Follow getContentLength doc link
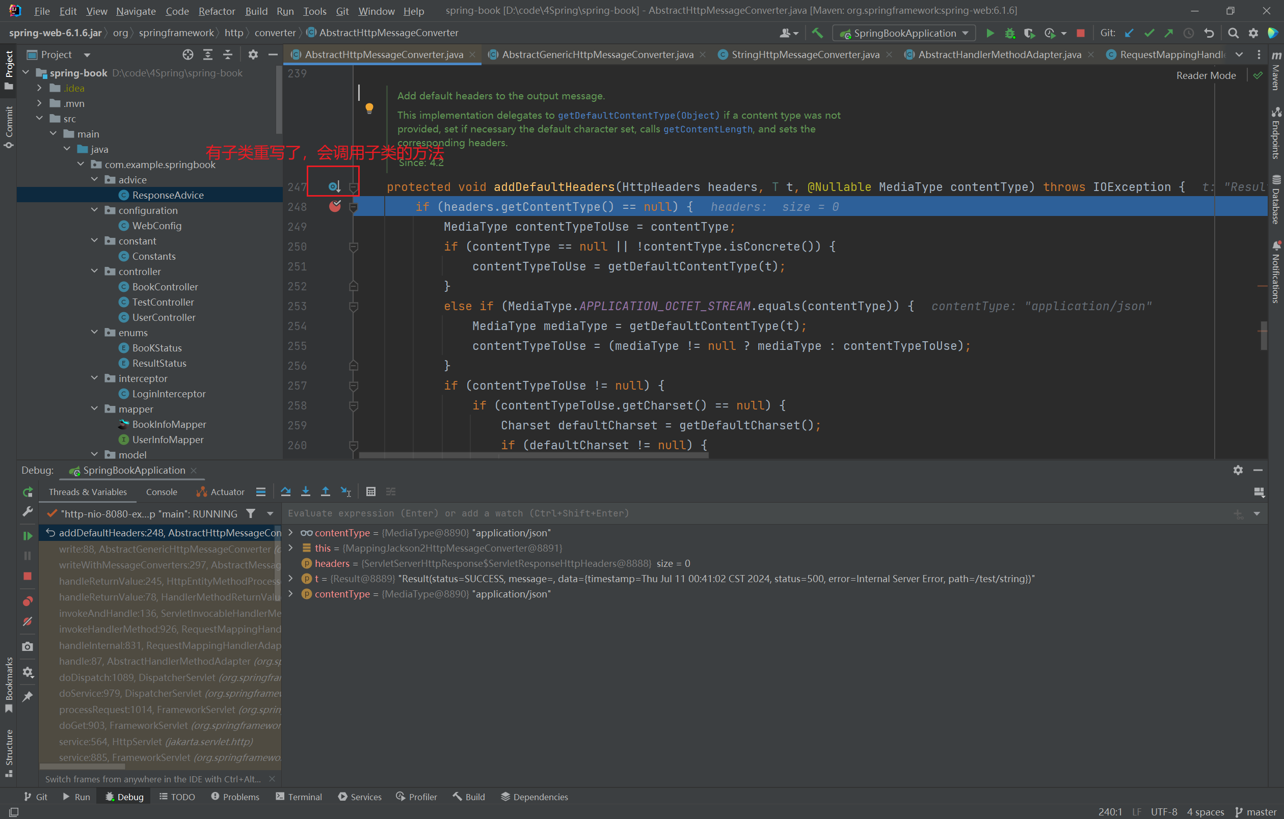The width and height of the screenshot is (1284, 819). [x=708, y=129]
